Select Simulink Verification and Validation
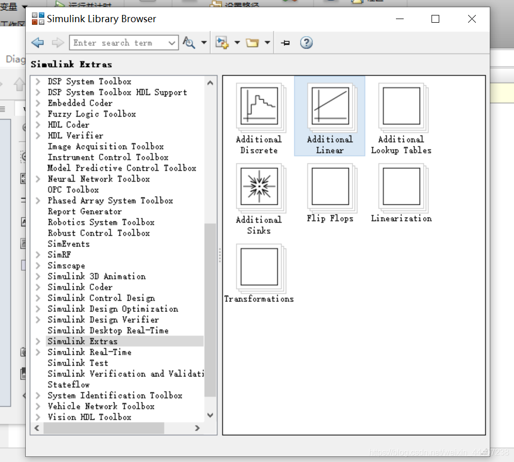 click(x=126, y=373)
